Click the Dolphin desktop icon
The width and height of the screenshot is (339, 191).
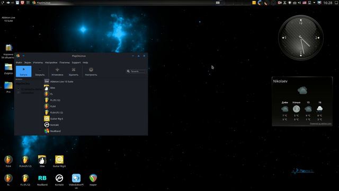(8, 68)
